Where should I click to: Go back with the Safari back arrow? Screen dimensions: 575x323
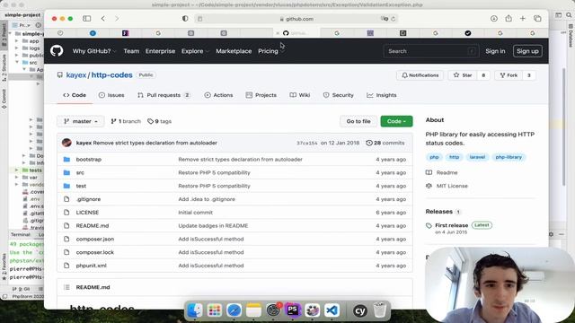point(103,19)
